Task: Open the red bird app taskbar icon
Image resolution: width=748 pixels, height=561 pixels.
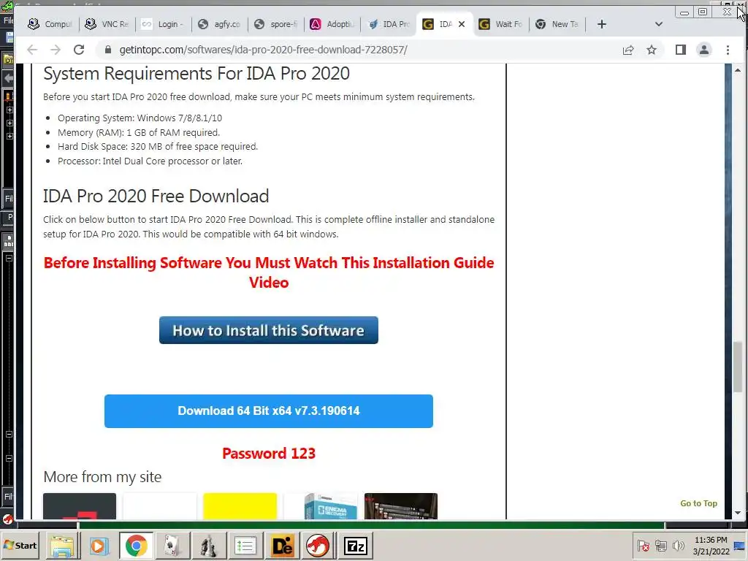Action: click(x=318, y=546)
